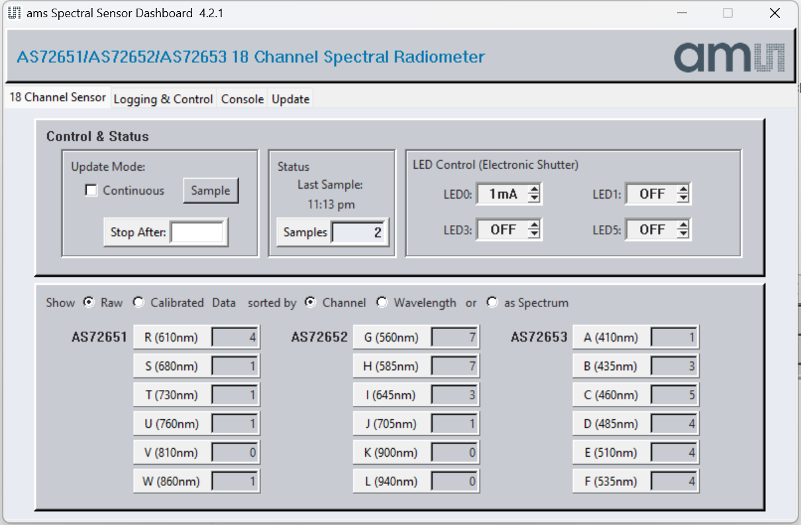Click the B (435nm) channel button
This screenshot has height=525, width=801.
pos(611,366)
